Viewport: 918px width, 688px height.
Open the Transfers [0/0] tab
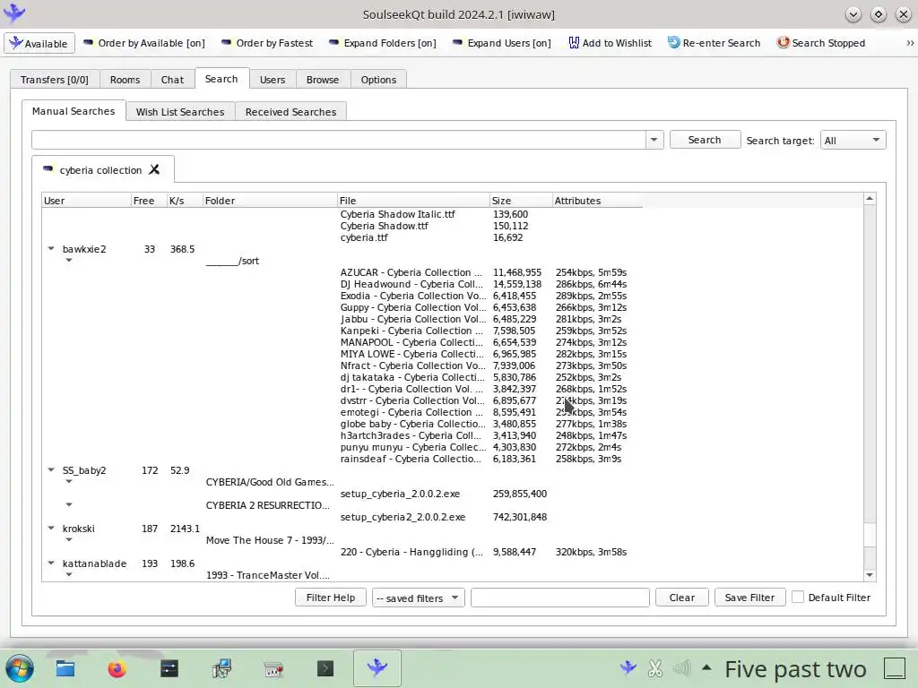[55, 80]
